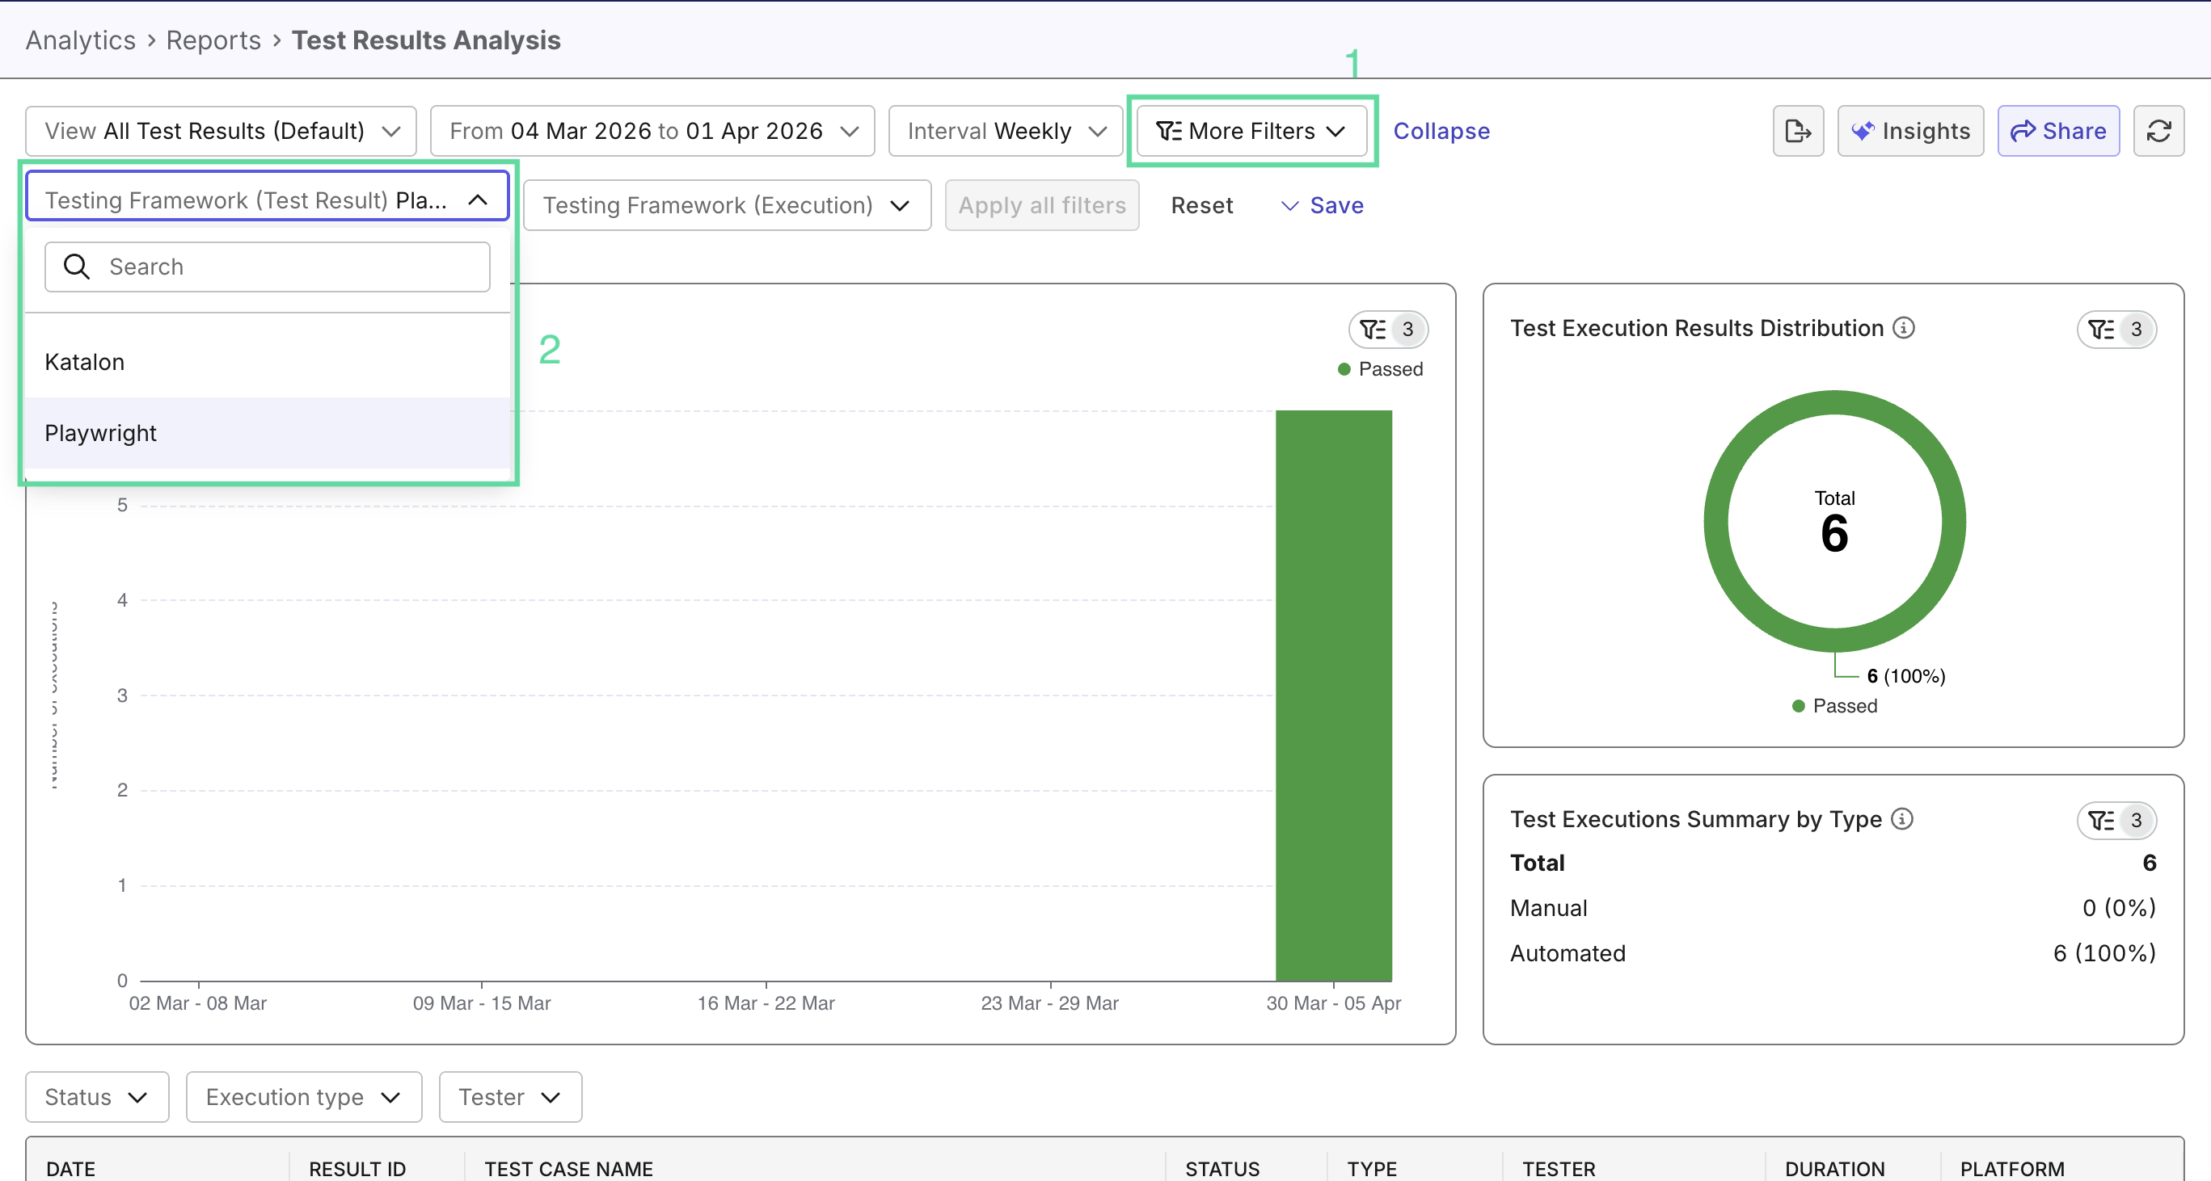This screenshot has height=1181, width=2211.
Task: Click the export icon button
Action: coord(1797,131)
